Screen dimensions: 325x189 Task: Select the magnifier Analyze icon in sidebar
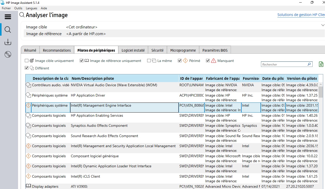tap(8, 29)
